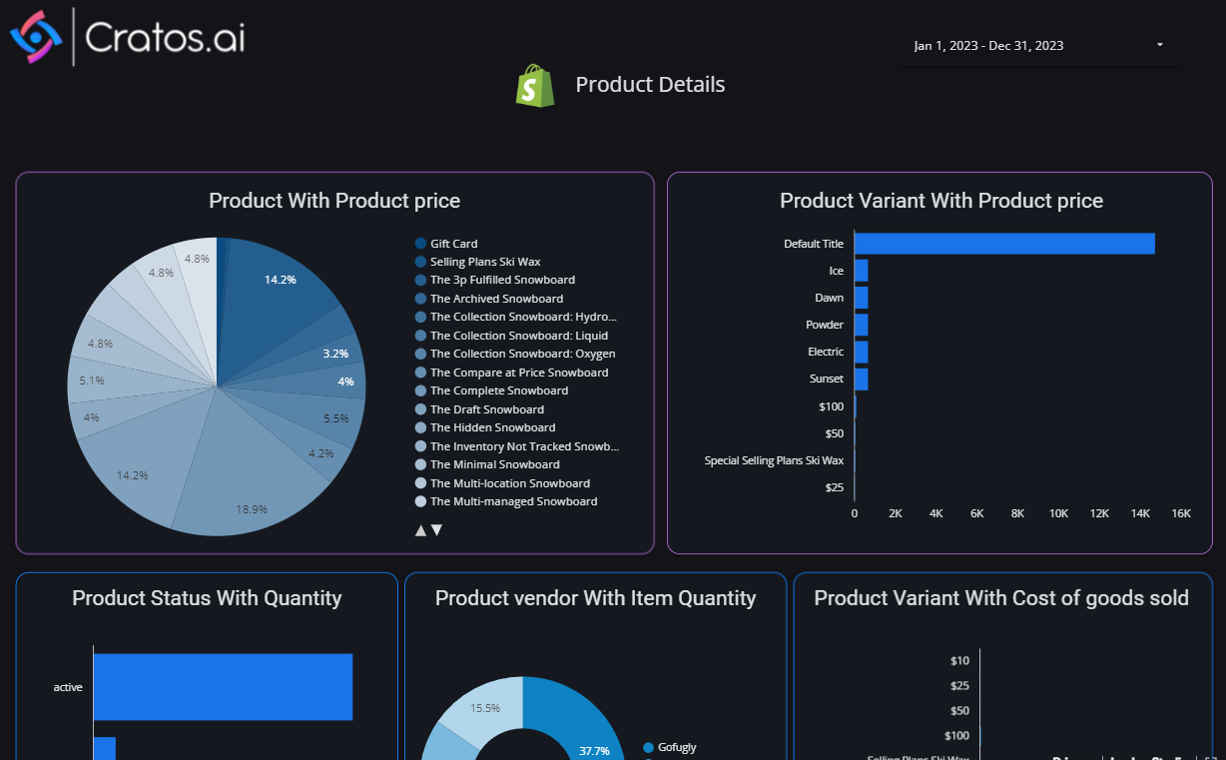Select the Powder variant bar
The height and width of the screenshot is (760, 1226).
click(861, 325)
